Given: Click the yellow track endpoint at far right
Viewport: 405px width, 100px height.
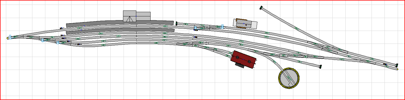Looking at the screenshot, I should 398,70.
